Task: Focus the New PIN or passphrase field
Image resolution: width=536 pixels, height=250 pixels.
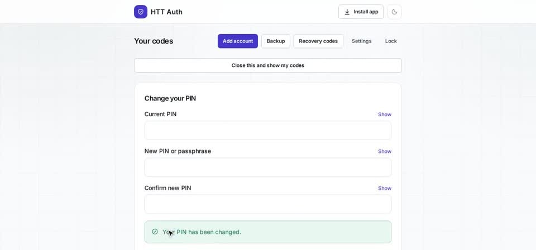Action: (267, 167)
